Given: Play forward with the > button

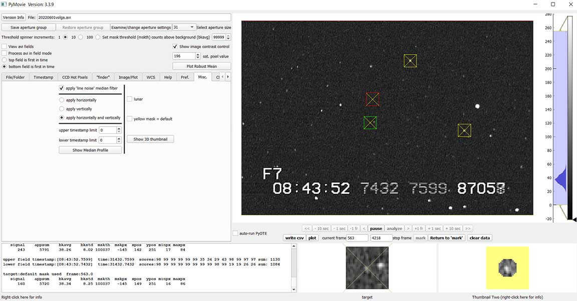Looking at the screenshot, I should click(408, 228).
